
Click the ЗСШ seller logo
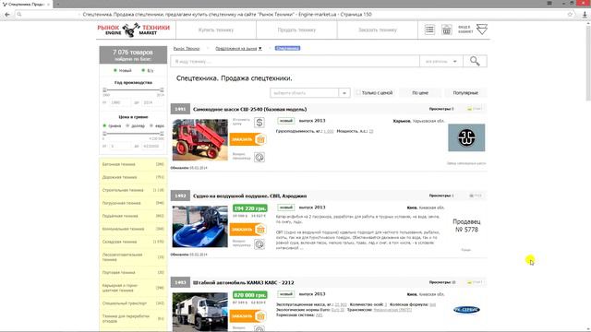tap(466, 137)
